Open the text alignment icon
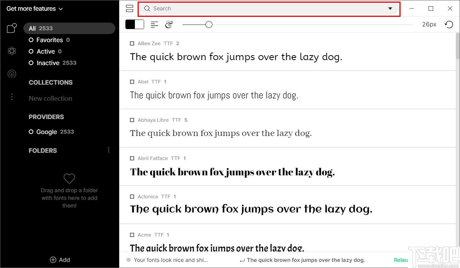 (154, 25)
